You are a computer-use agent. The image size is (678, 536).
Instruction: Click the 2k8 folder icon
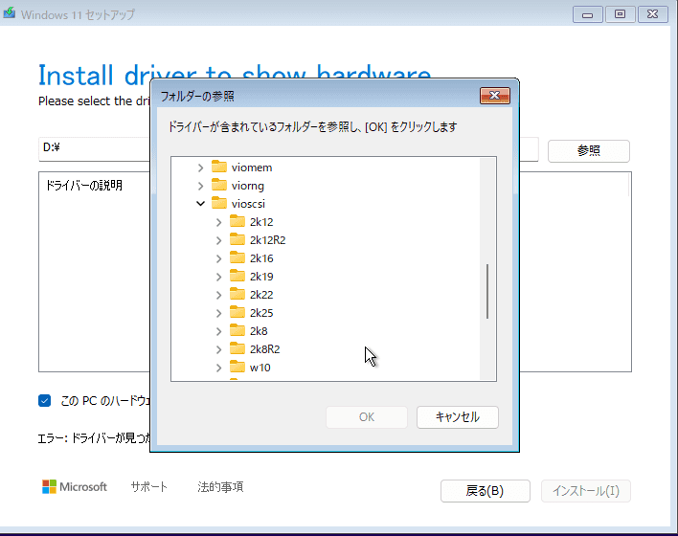point(237,330)
